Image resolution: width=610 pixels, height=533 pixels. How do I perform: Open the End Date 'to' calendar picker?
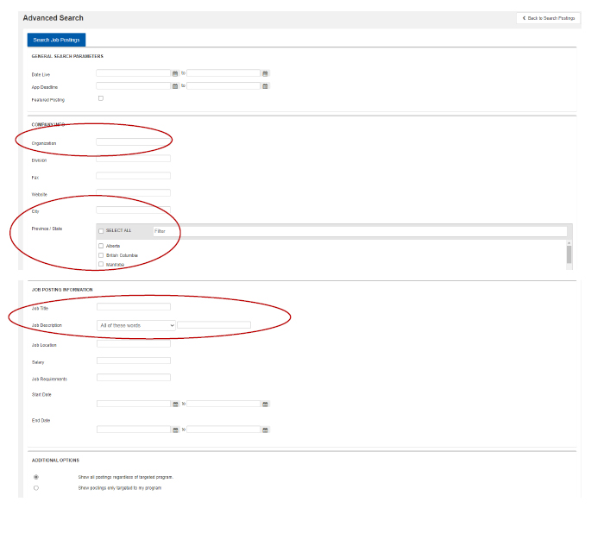(x=265, y=430)
